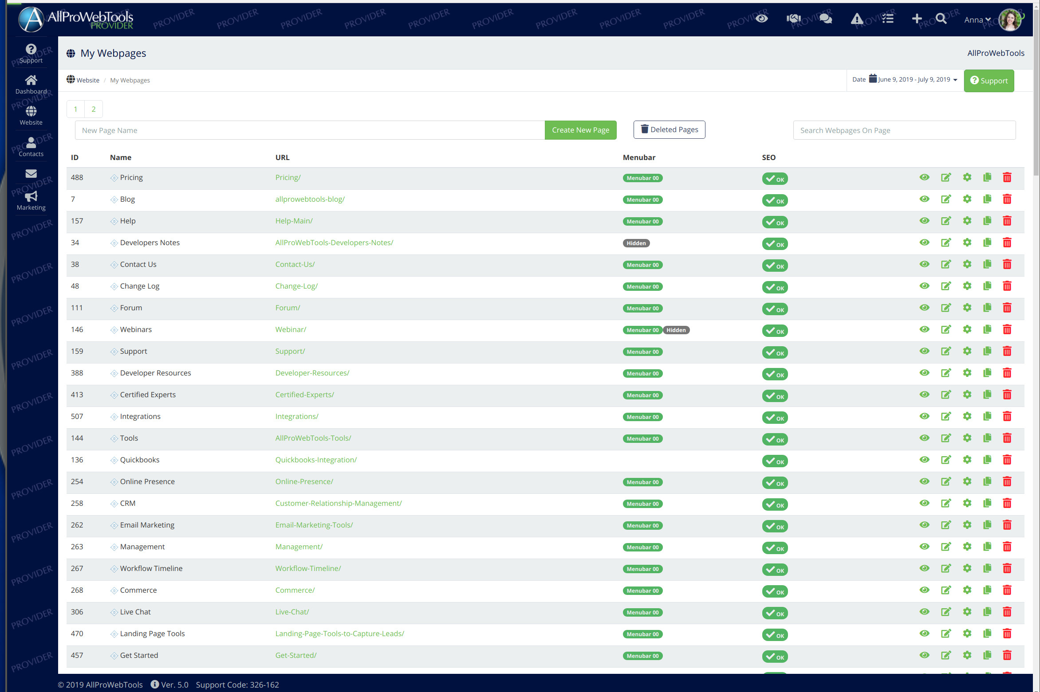1040x692 pixels.
Task: Click the green Support button
Action: [x=989, y=81]
